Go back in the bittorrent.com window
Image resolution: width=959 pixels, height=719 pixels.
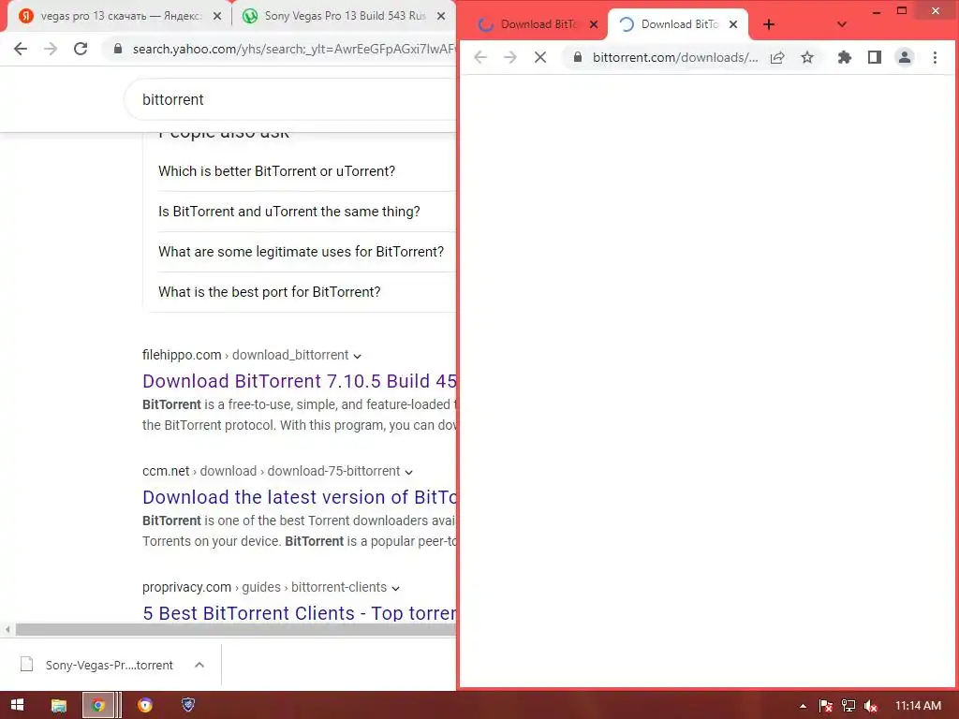tap(480, 57)
